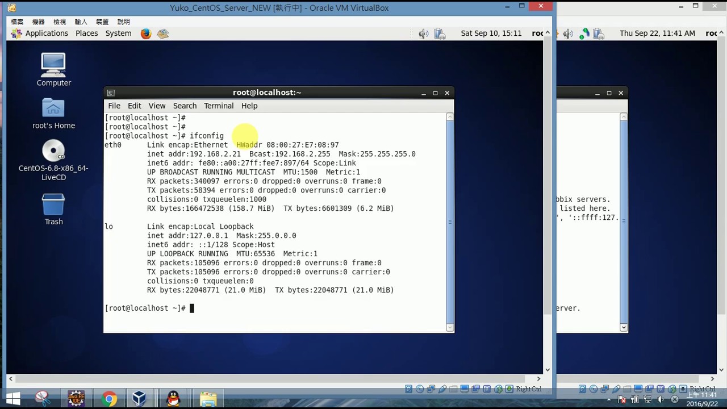Open the Windows Start button
Viewport: 727px width, 409px height.
pyautogui.click(x=12, y=399)
